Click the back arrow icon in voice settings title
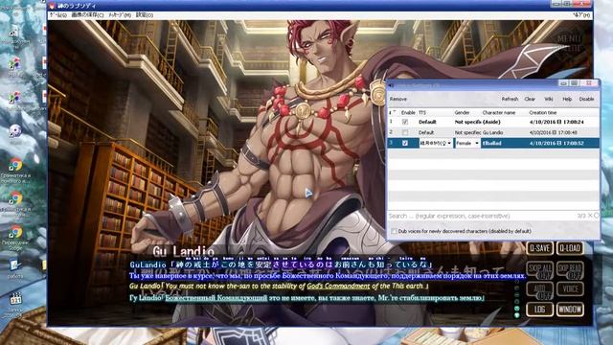The width and height of the screenshot is (613, 345). (391, 85)
